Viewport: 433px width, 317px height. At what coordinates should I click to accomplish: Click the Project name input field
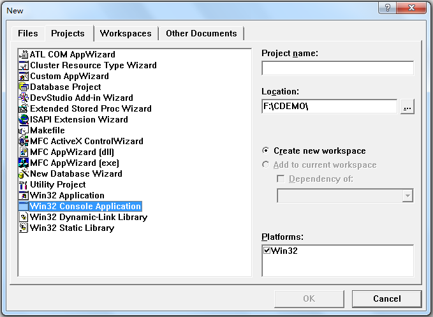[x=338, y=68]
